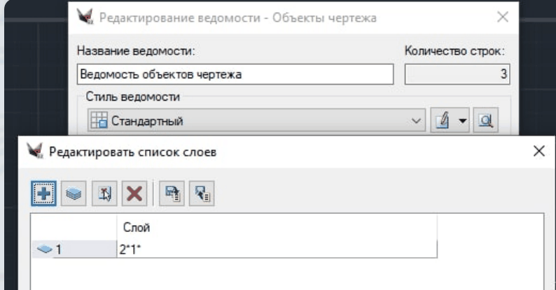Image resolution: width=556 pixels, height=290 pixels.
Task: Click app icon in Редактировать список слоев title
Action: [x=32, y=152]
